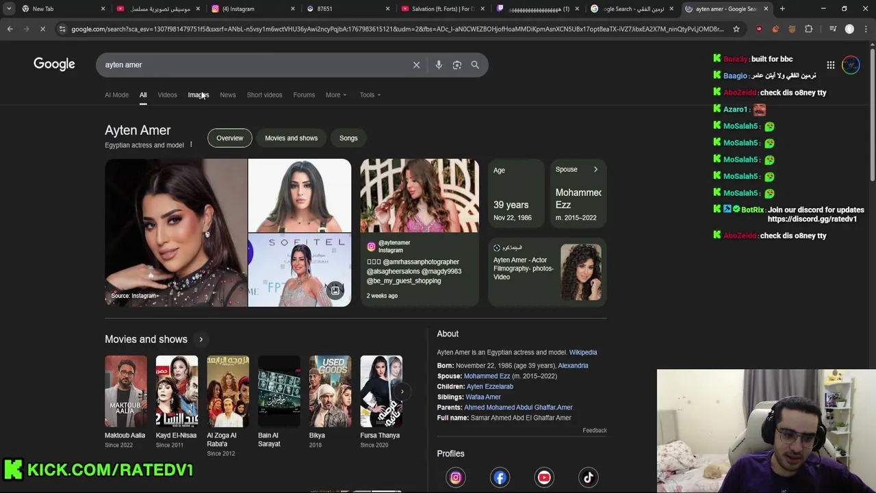Open the Maktoub Aalia movie poster
This screenshot has height=493, width=876.
click(126, 392)
